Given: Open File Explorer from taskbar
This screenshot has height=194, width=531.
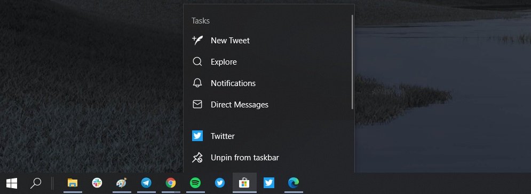Looking at the screenshot, I should [73, 183].
